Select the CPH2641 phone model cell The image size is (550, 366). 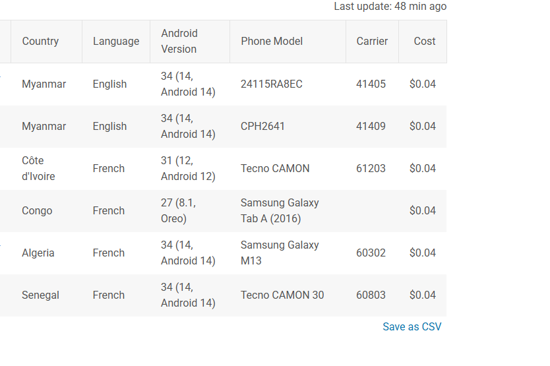point(262,126)
